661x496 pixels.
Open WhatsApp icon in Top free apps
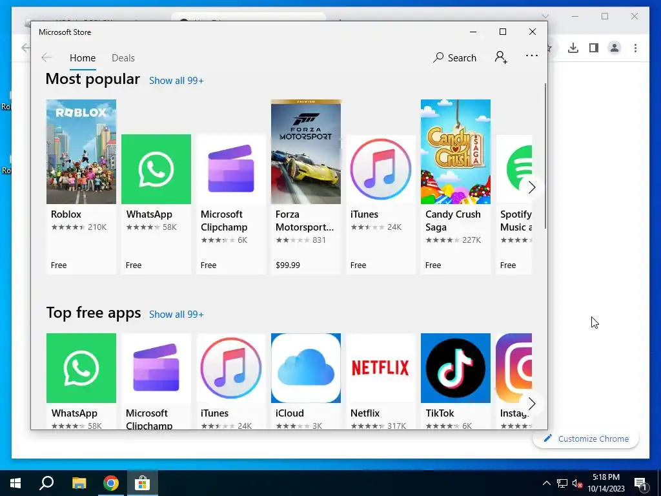coord(81,368)
